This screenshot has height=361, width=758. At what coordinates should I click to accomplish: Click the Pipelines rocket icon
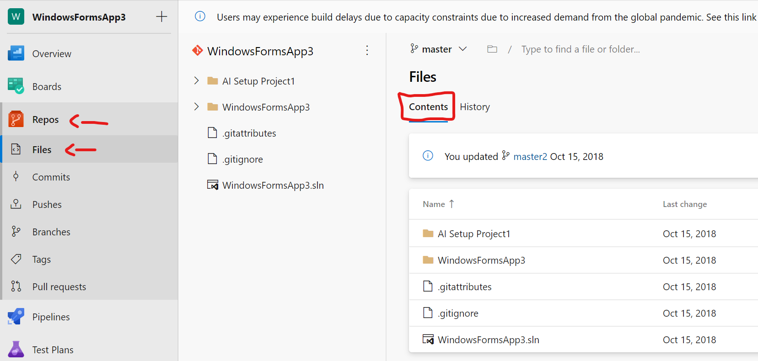coord(16,317)
